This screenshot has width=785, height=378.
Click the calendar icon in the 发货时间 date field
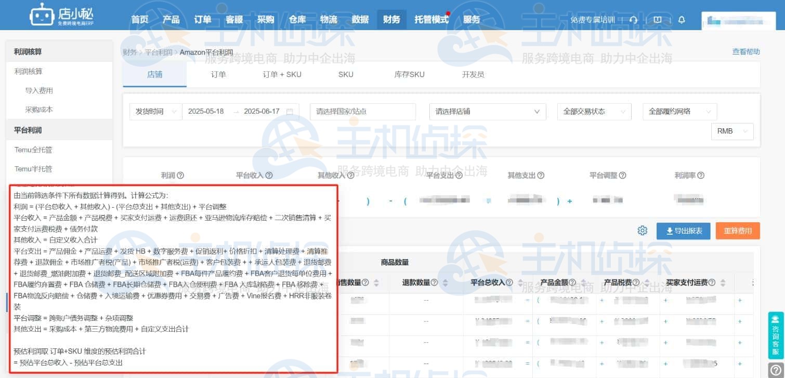tap(290, 111)
